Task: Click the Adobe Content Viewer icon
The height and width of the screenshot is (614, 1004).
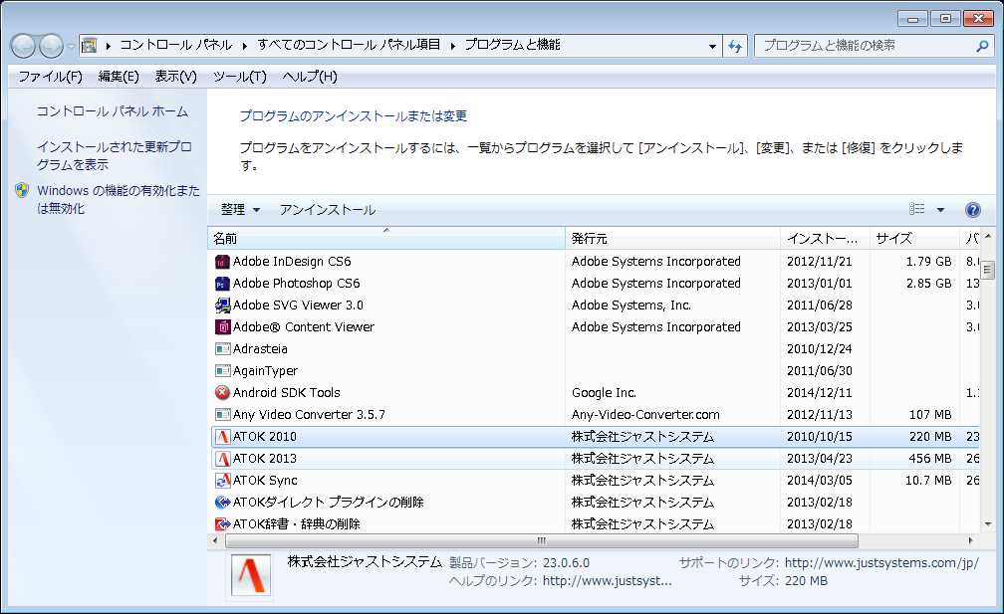Action: pos(222,327)
